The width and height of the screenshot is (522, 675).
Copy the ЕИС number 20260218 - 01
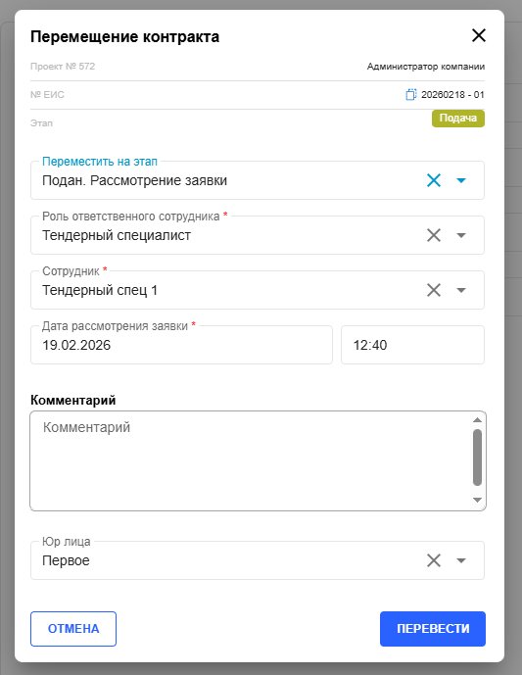(x=411, y=94)
